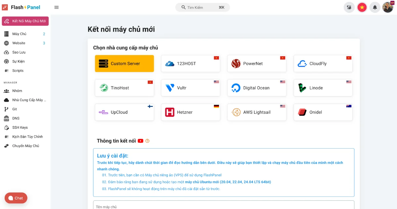Select the Custom Server provider option

pyautogui.click(x=124, y=63)
